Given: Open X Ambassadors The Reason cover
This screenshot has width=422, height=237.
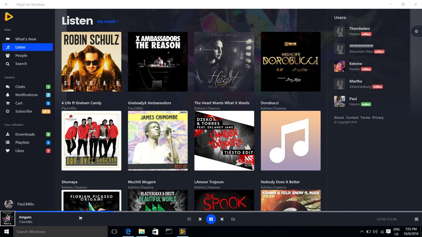Looking at the screenshot, I should [158, 62].
